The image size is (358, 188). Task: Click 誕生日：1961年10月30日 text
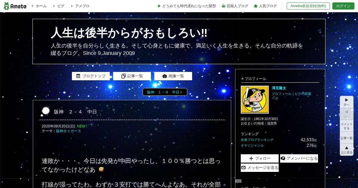[x=259, y=119]
